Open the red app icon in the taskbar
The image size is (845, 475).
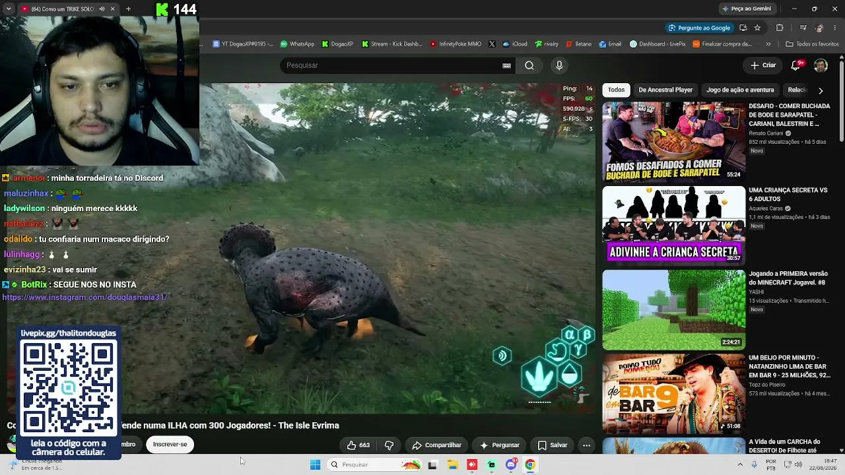tap(472, 464)
